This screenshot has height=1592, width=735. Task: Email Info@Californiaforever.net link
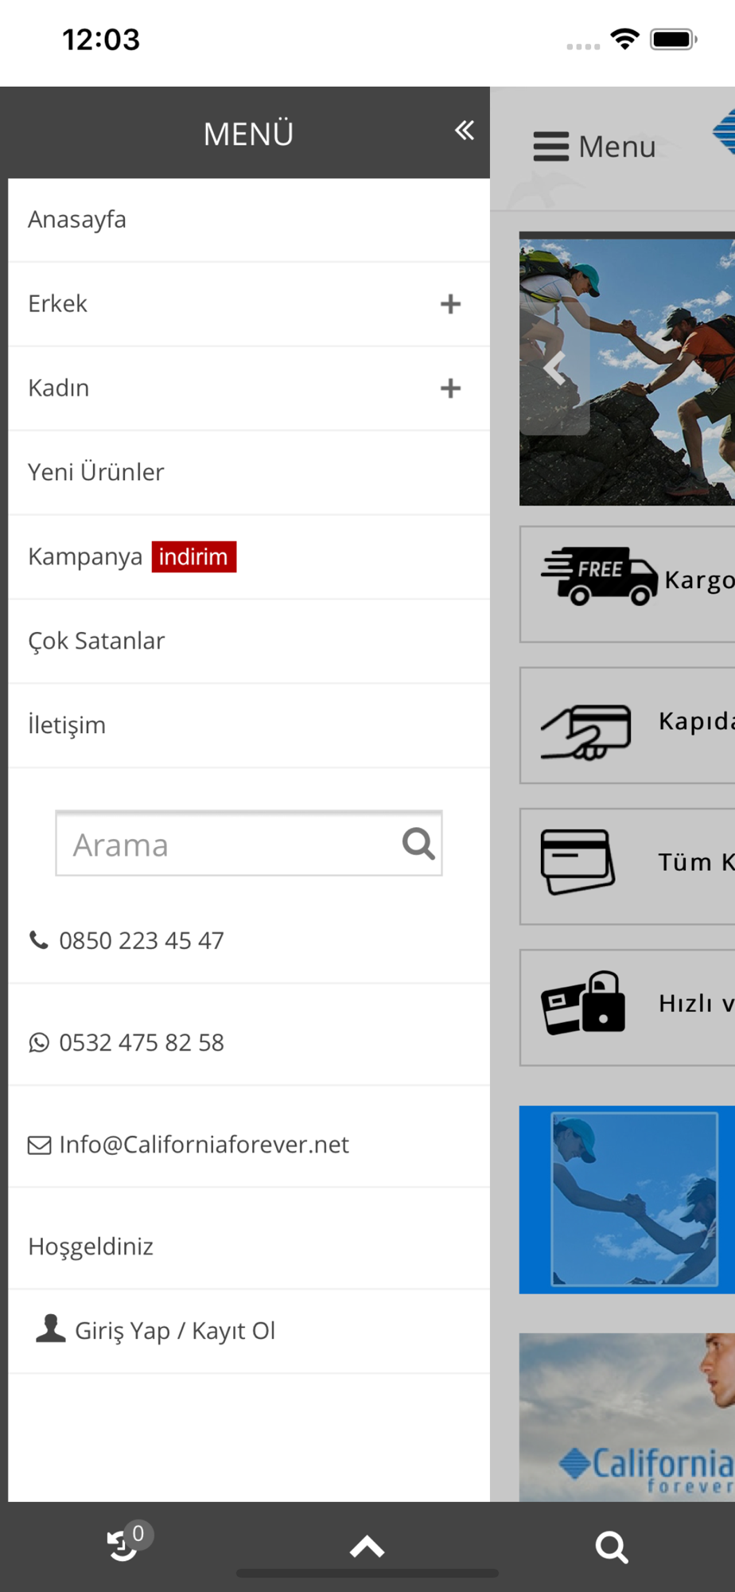pyautogui.click(x=204, y=1145)
